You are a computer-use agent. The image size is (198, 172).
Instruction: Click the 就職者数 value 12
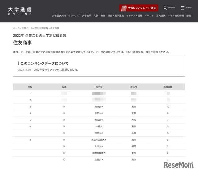click(x=168, y=107)
